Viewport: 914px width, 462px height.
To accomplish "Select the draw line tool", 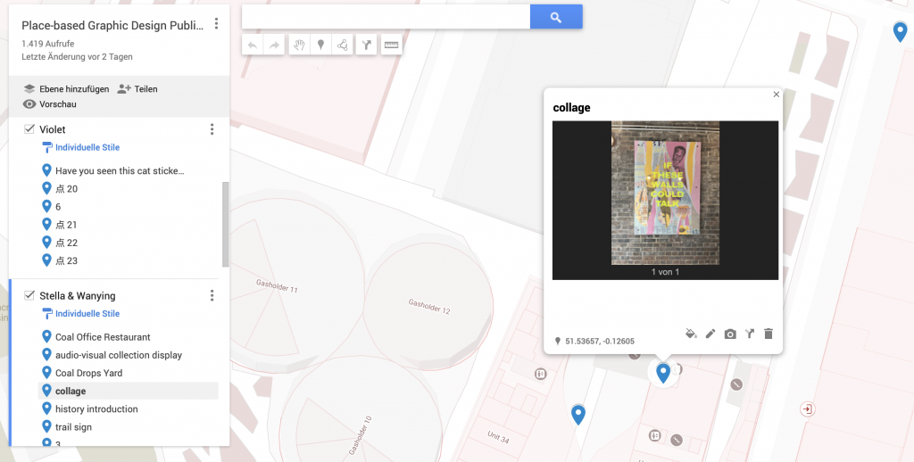I will pyautogui.click(x=343, y=45).
